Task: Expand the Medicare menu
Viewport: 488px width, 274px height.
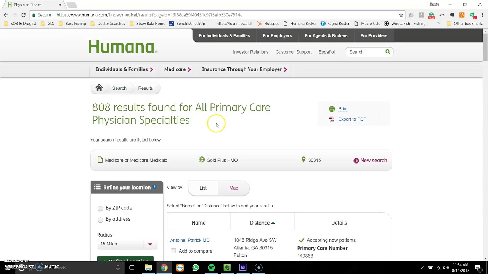Action: click(177, 69)
